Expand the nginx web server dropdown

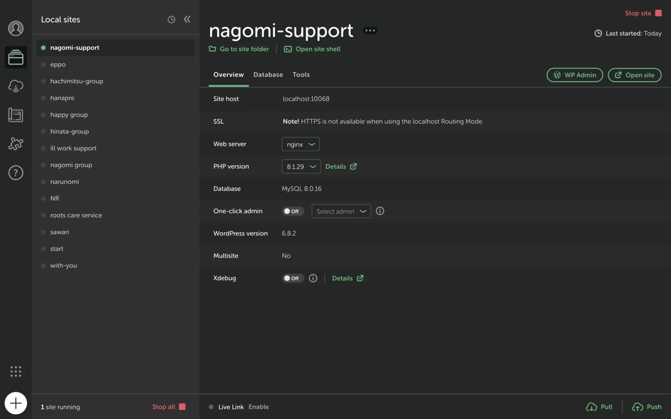tap(301, 144)
